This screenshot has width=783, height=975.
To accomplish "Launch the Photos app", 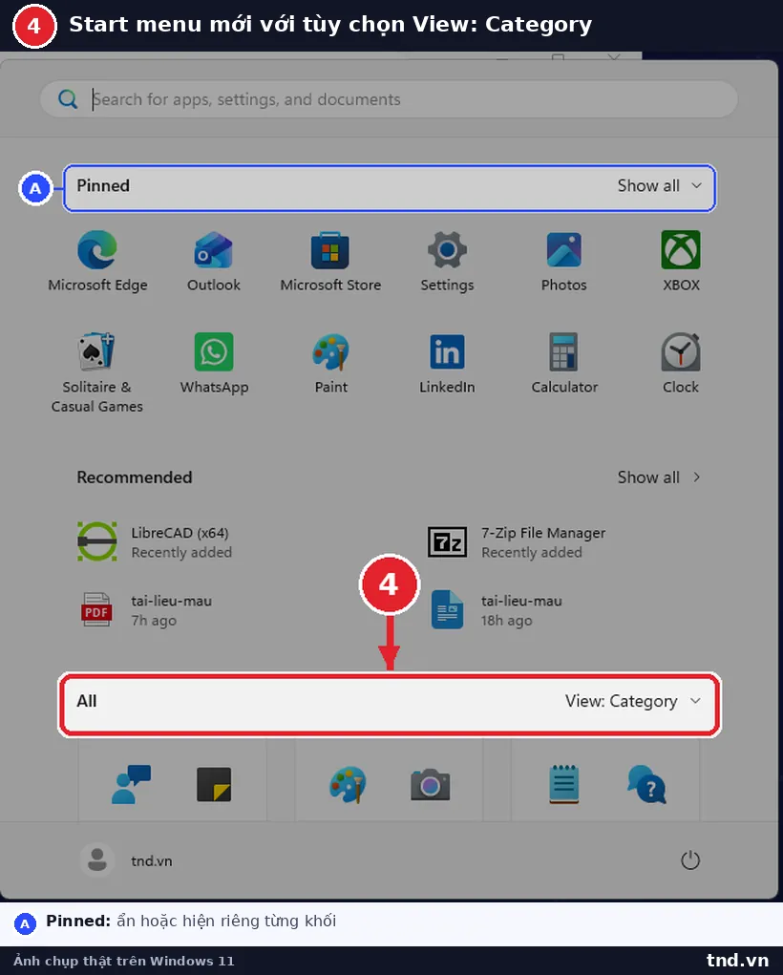I will tap(564, 261).
